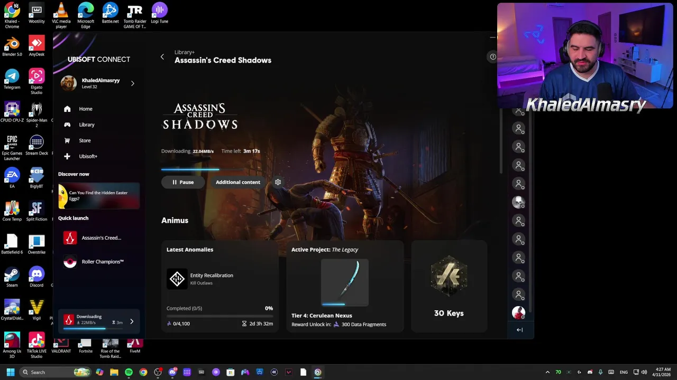Open the volume control in system tray
The height and width of the screenshot is (380, 677).
coord(644,372)
